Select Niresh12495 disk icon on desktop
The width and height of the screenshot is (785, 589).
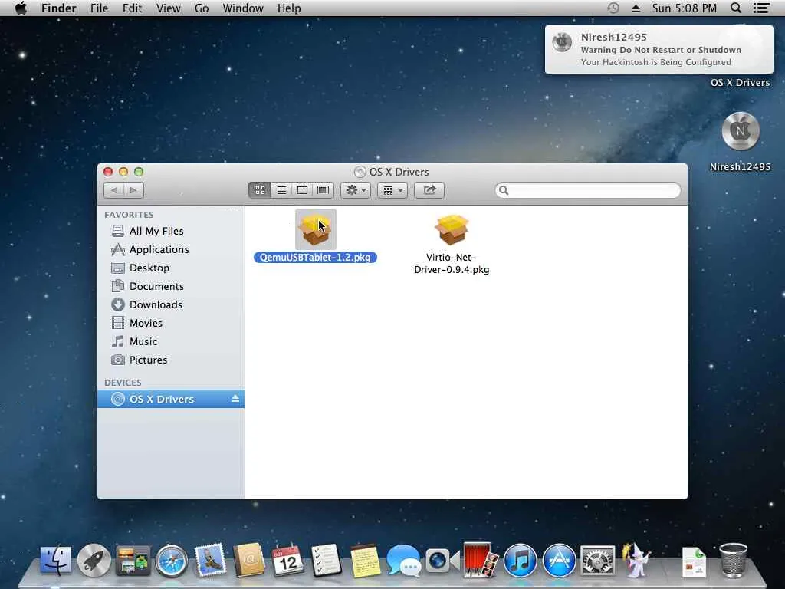pos(741,130)
